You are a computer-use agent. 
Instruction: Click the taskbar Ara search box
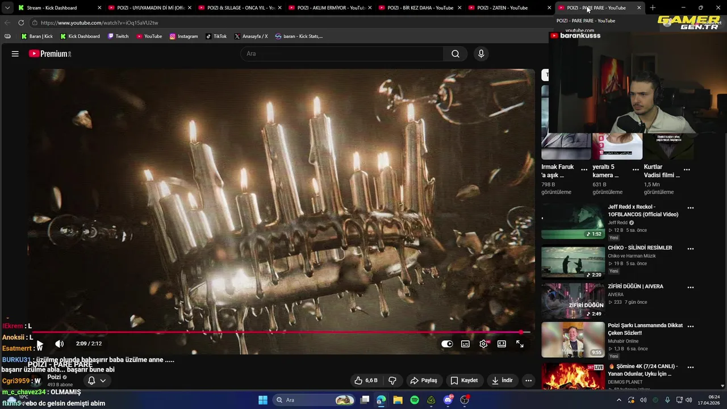coord(314,400)
